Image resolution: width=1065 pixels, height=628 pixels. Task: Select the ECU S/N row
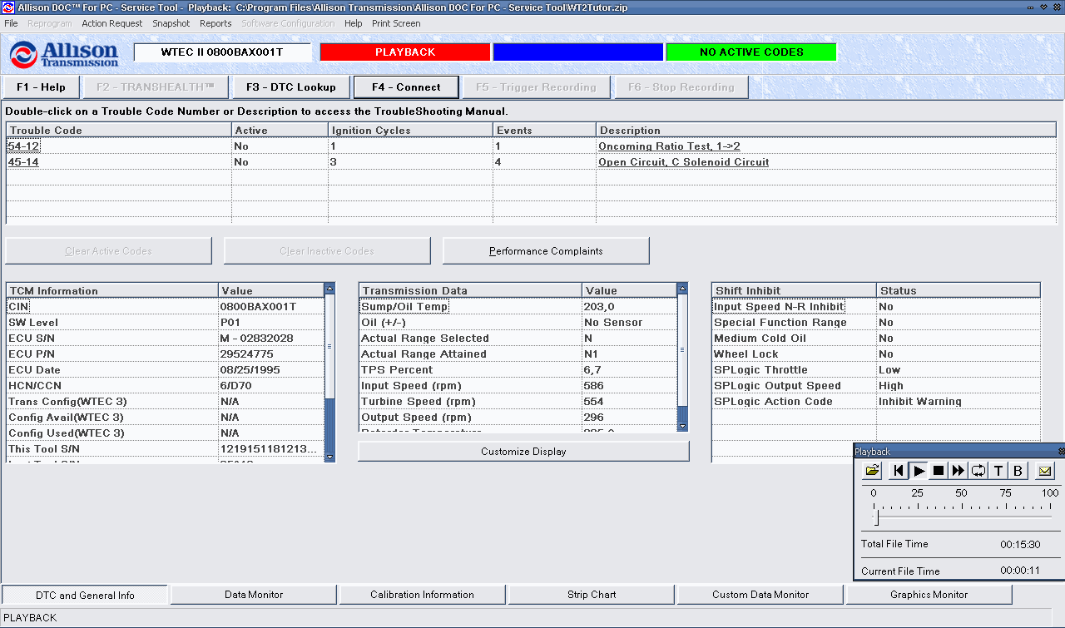pos(165,339)
